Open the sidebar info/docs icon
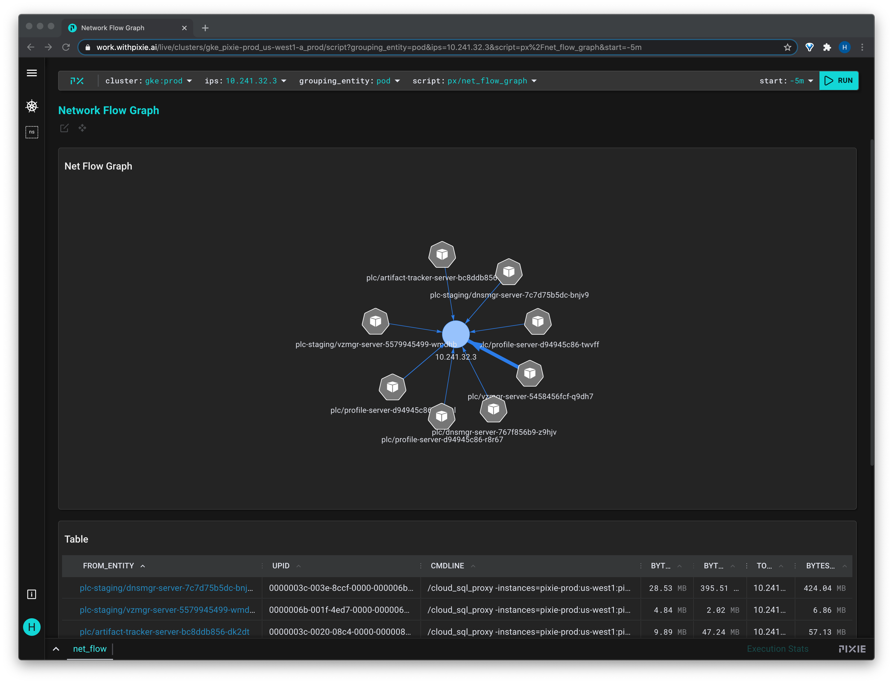 pyautogui.click(x=32, y=595)
